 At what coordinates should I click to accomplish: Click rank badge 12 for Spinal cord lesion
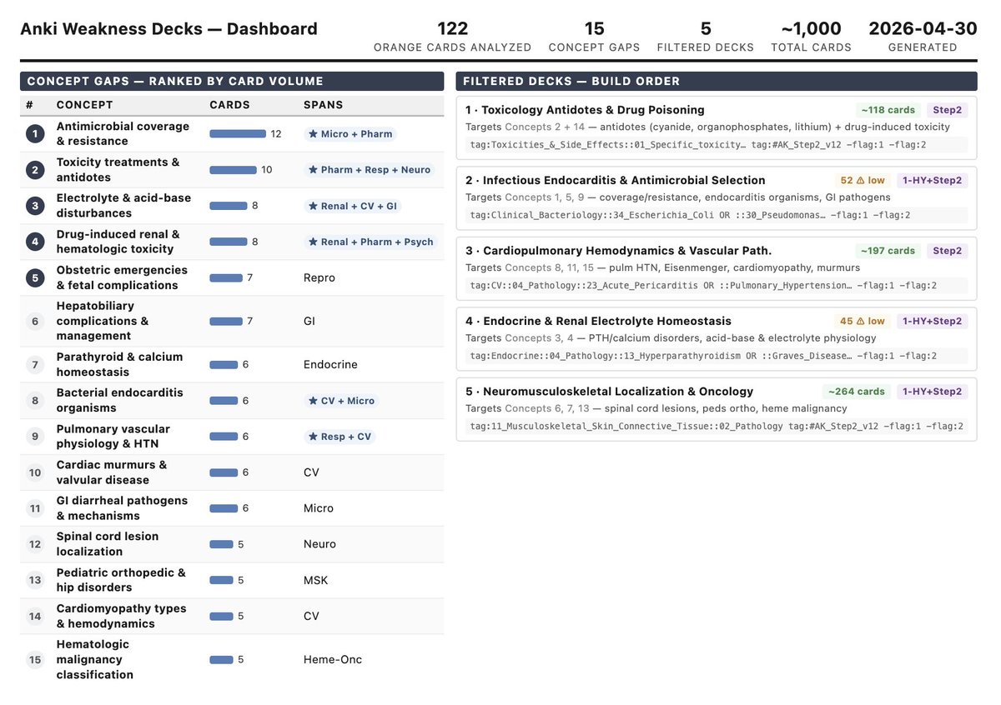(x=35, y=544)
